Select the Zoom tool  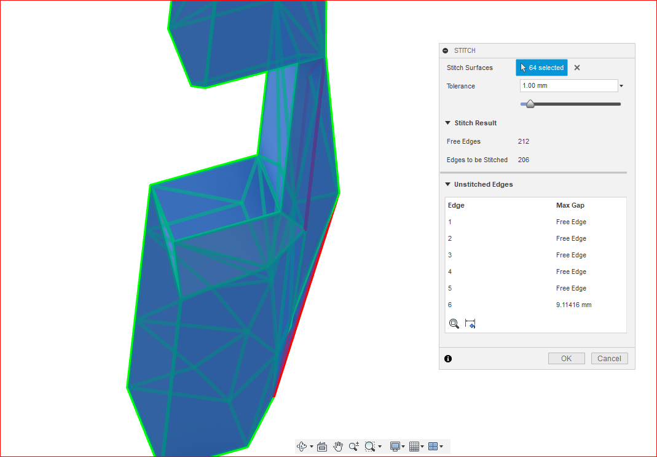pyautogui.click(x=353, y=446)
